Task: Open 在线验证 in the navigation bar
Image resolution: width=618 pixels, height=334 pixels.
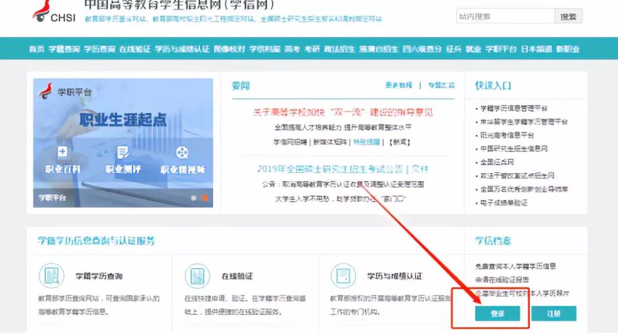Action: 135,49
